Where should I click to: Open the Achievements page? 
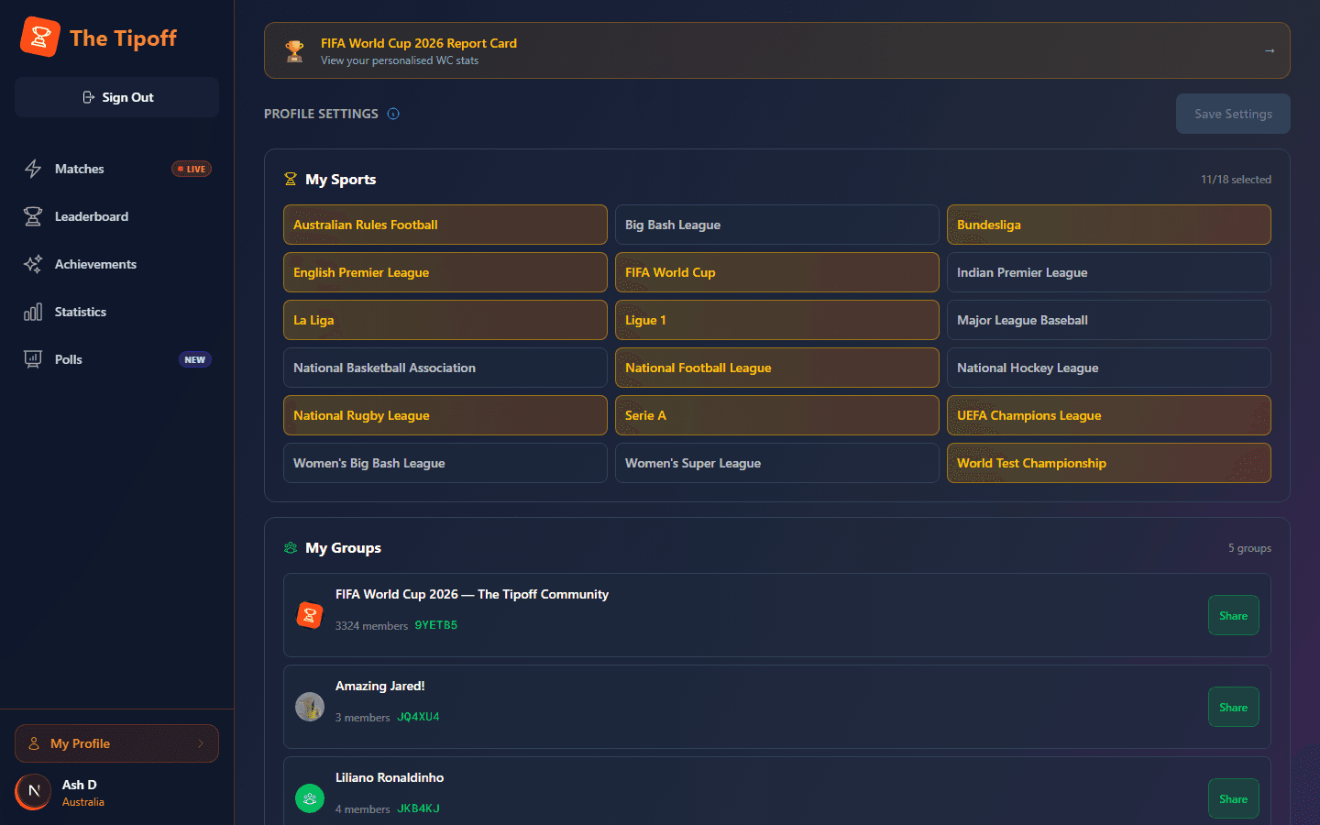click(116, 264)
